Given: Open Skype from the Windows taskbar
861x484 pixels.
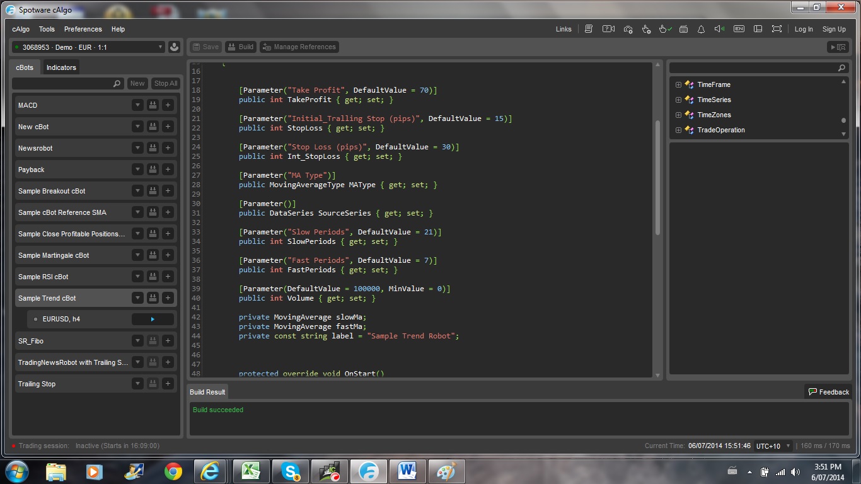Looking at the screenshot, I should pos(291,471).
